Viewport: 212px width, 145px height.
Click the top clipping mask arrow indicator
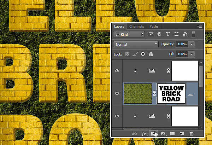coord(135,71)
